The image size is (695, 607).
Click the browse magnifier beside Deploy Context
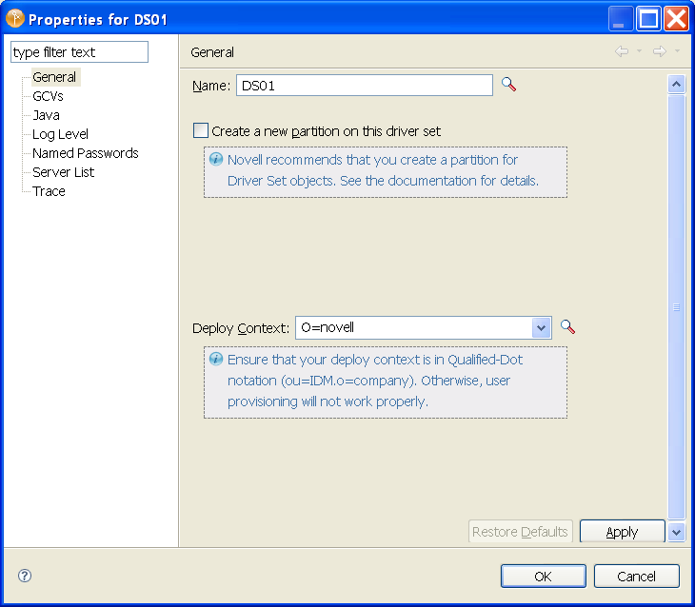567,327
